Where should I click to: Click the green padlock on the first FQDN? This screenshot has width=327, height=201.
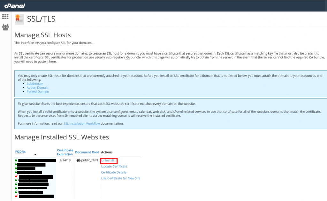pyautogui.click(x=16, y=160)
